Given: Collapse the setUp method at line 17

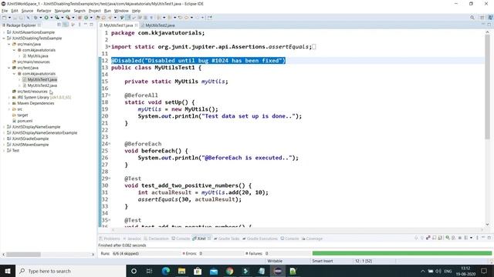Looking at the screenshot, I should point(110,95).
